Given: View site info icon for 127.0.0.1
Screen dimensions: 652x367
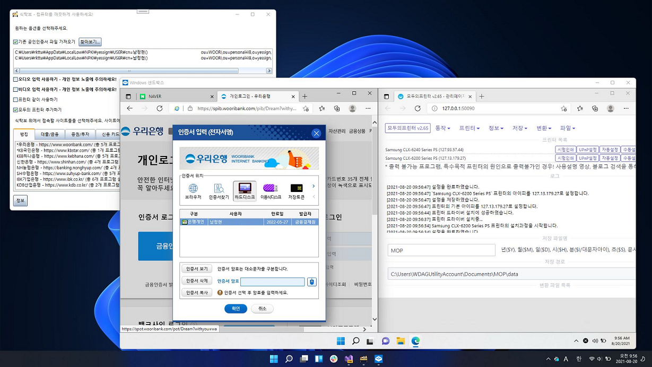Looking at the screenshot, I should click(434, 108).
